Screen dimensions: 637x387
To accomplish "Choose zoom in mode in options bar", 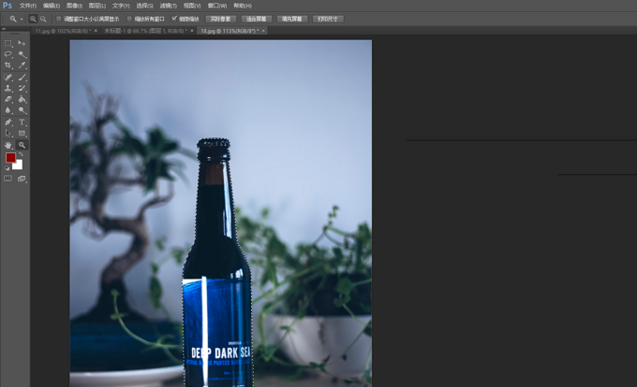I will (33, 19).
